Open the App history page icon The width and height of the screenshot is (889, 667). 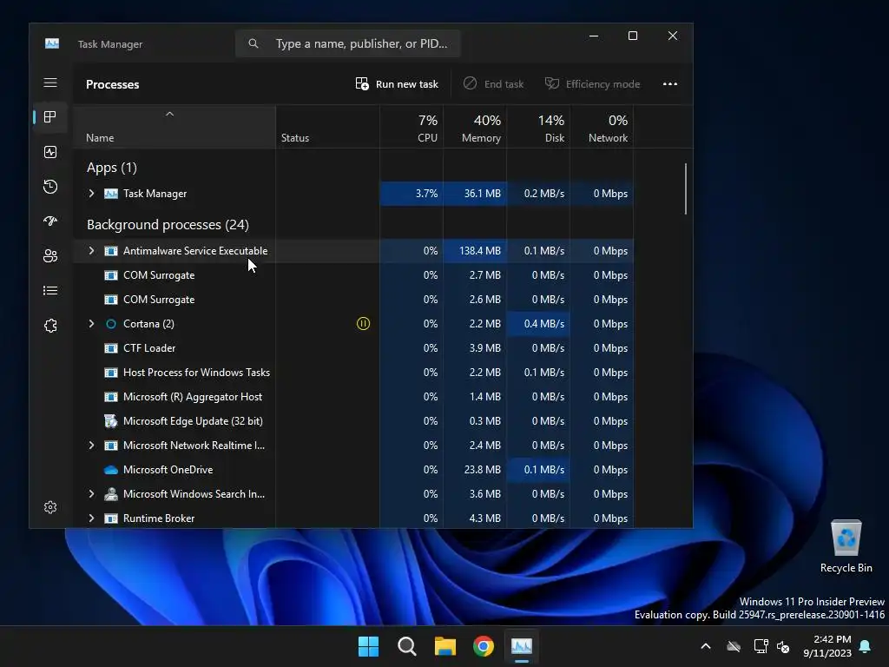click(x=50, y=187)
